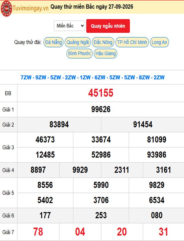The image size is (184, 241).
Task: Click the Giải 7 row label
Action: pyautogui.click(x=8, y=232)
